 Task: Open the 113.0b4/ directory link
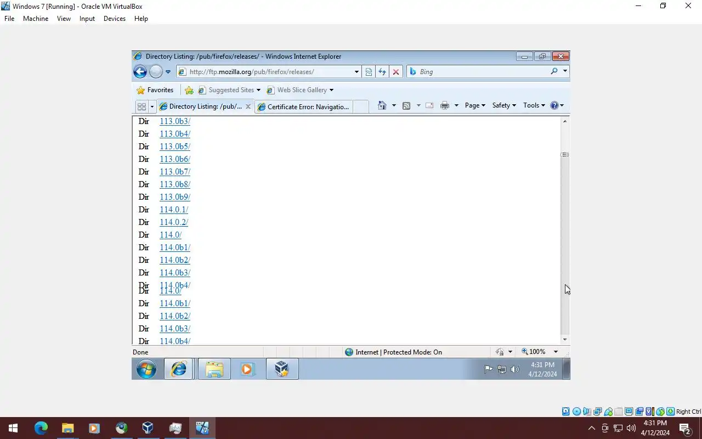tap(175, 134)
